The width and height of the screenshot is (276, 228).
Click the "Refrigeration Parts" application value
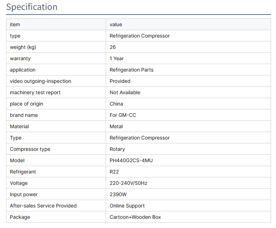tap(131, 70)
